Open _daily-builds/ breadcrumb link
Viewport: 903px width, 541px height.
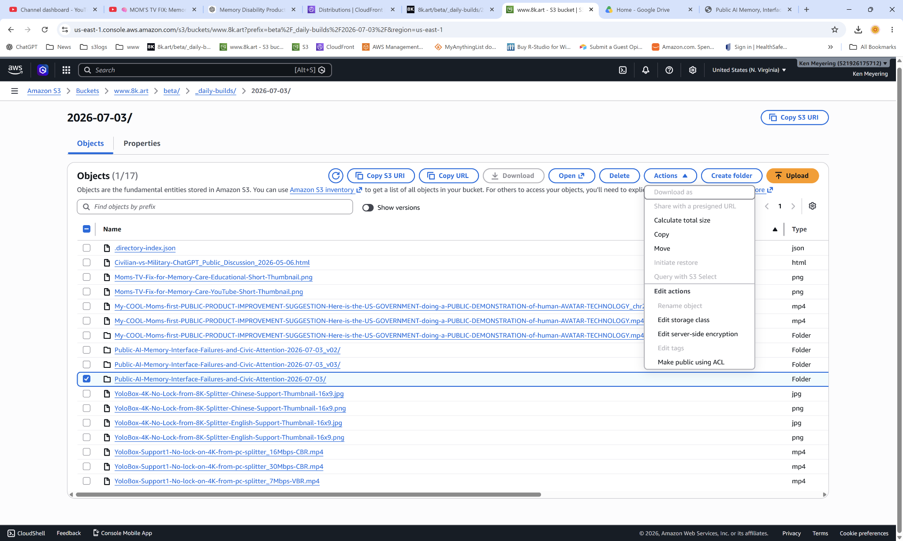(216, 91)
